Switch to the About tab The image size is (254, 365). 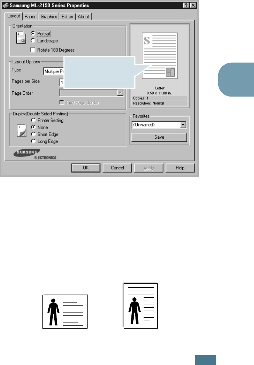(83, 17)
